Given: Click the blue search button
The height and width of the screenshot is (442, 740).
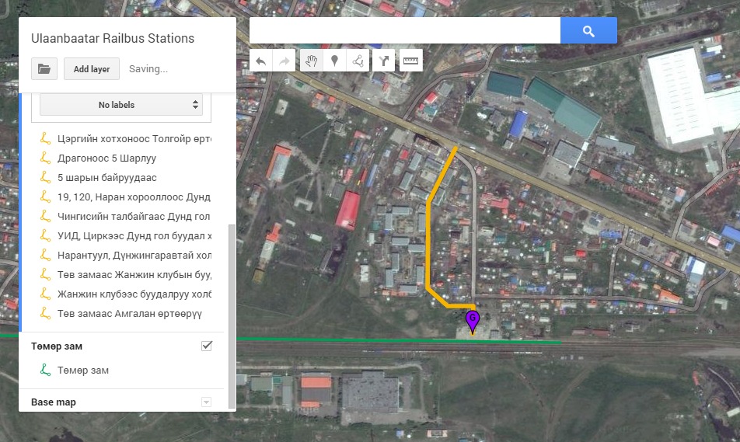Looking at the screenshot, I should click(588, 31).
